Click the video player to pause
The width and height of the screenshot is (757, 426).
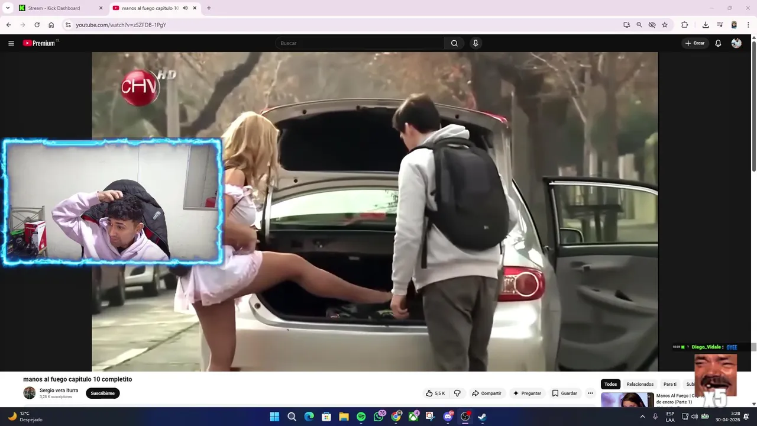374,211
